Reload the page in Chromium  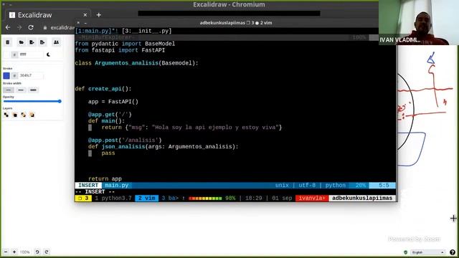click(x=31, y=27)
